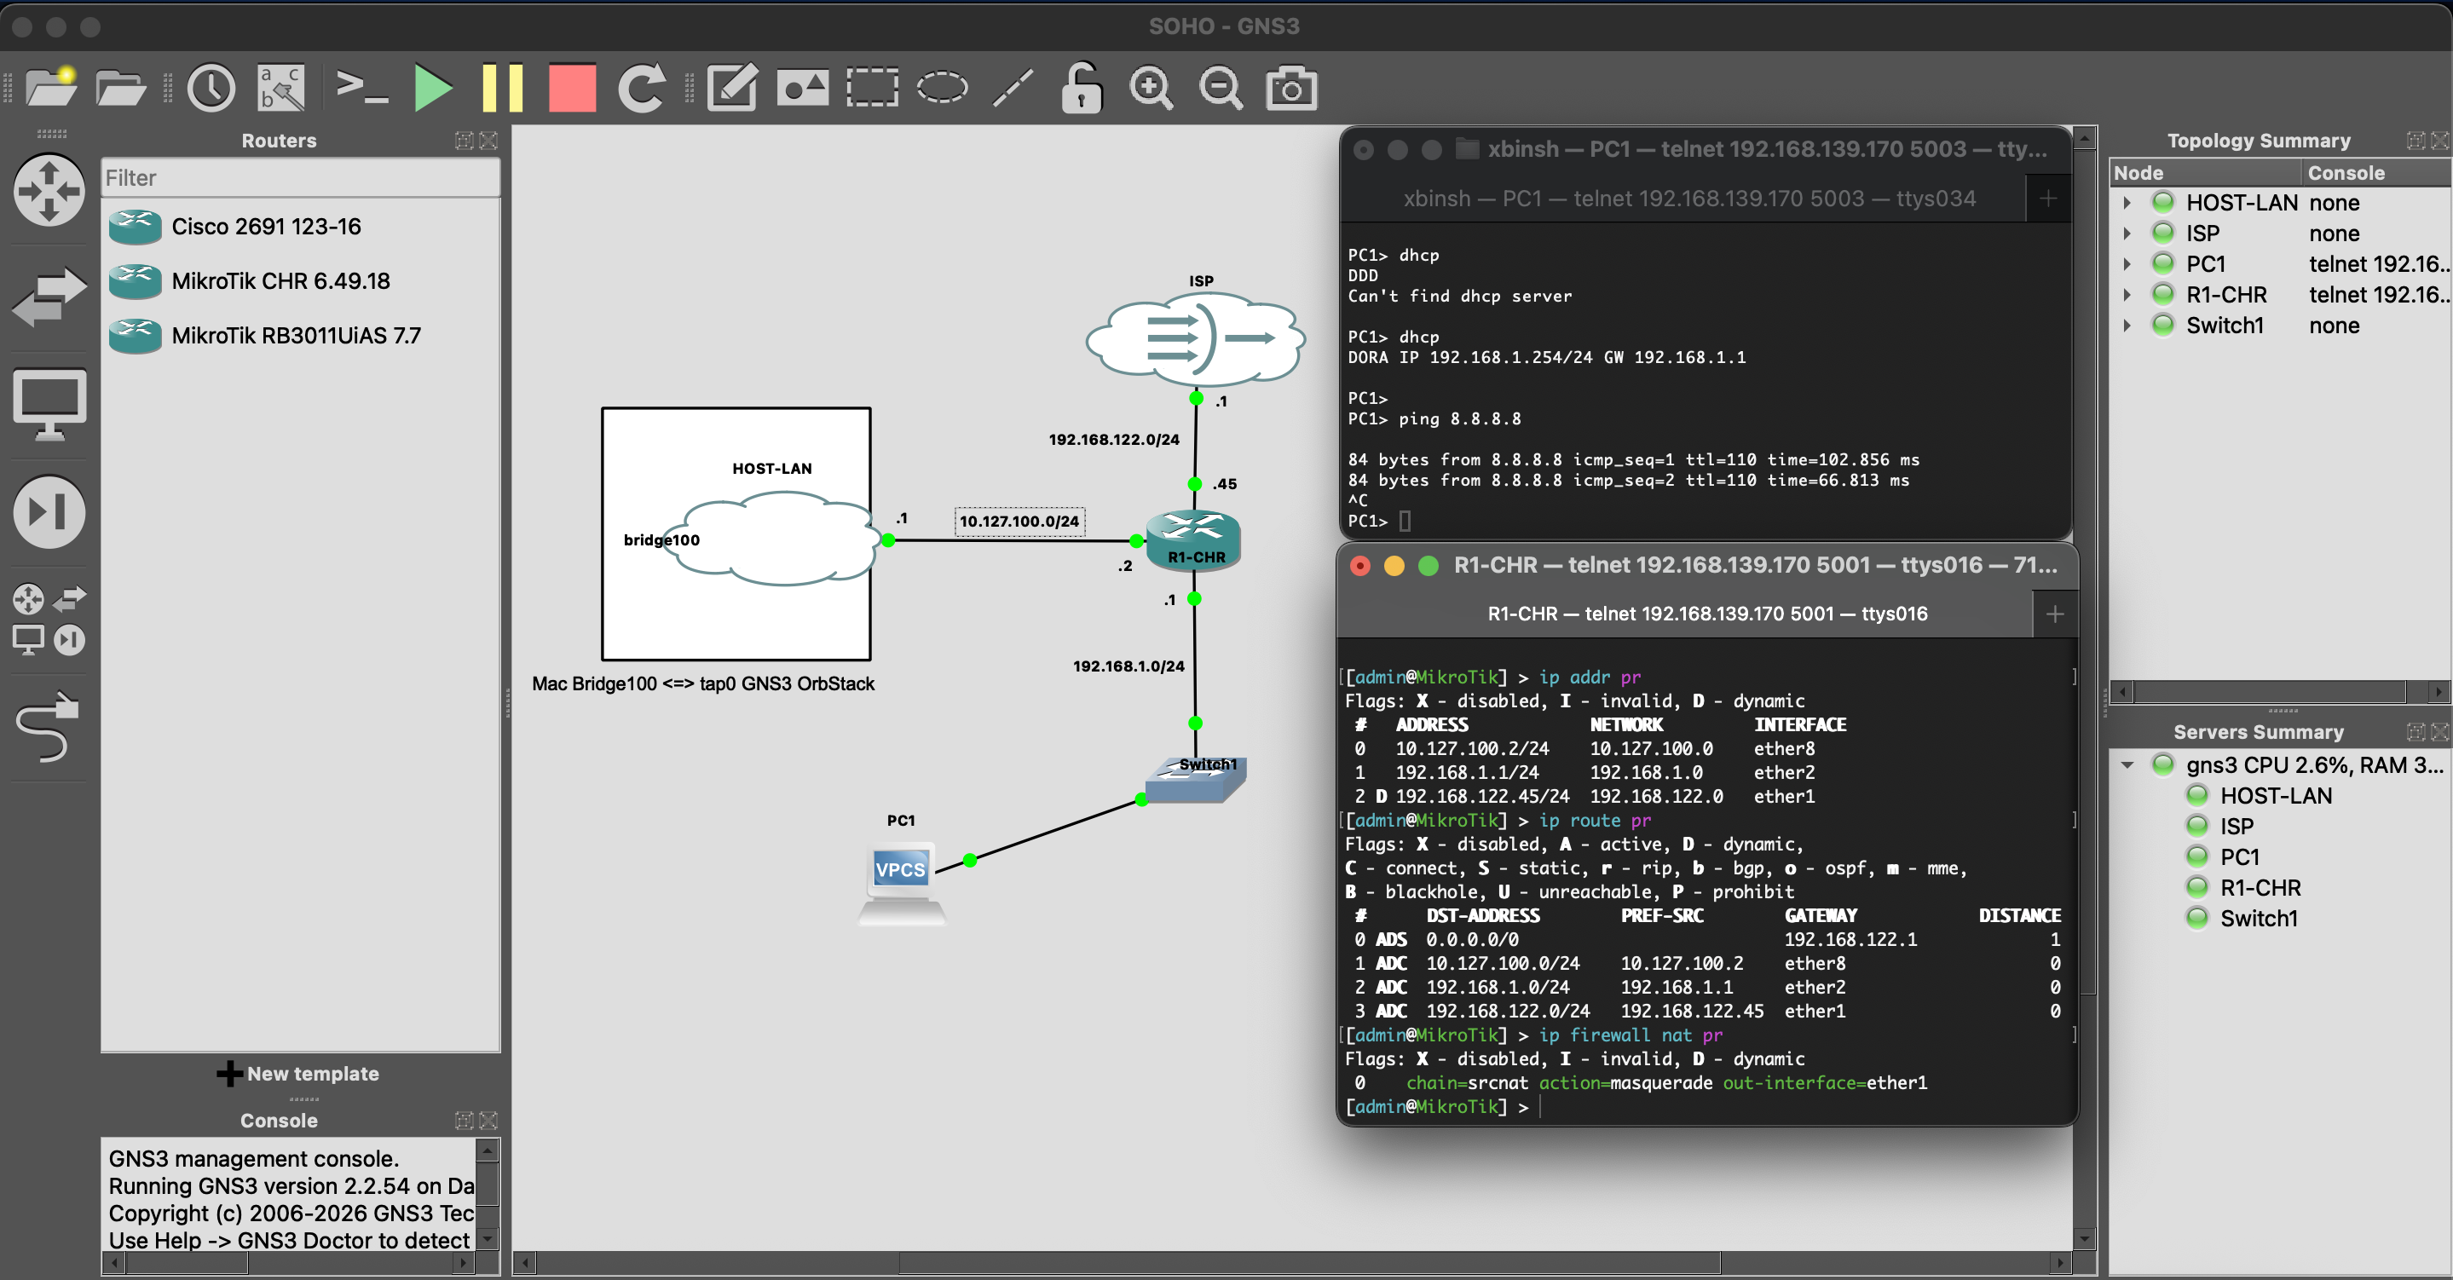Open the console connect to all nodes icon
Viewport: 2453px width, 1280px height.
tap(362, 89)
